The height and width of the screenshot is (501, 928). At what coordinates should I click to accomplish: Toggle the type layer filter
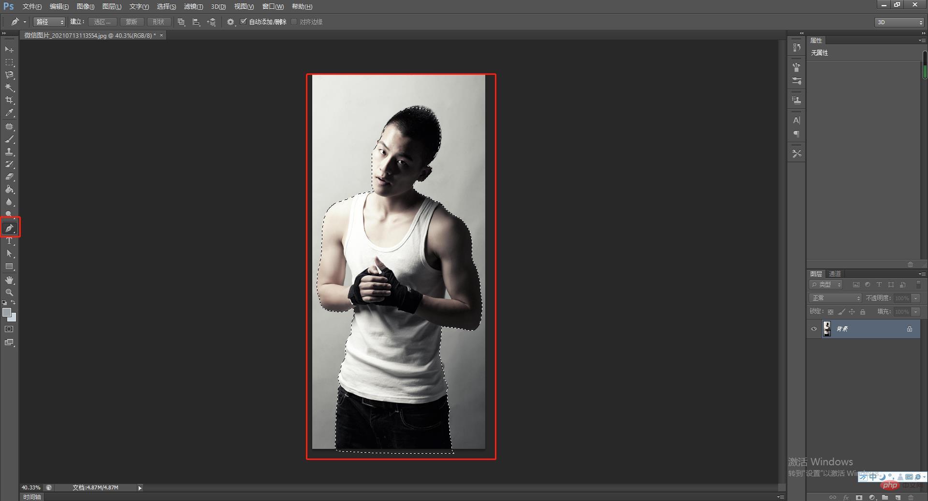879,285
